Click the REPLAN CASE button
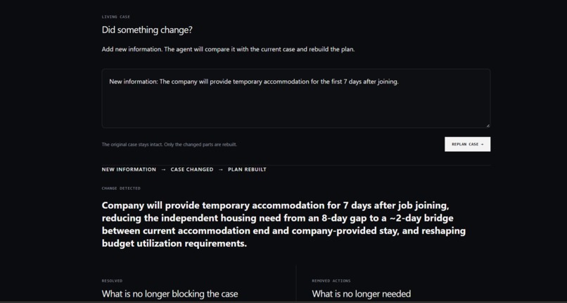This screenshot has width=567, height=303. click(x=467, y=144)
